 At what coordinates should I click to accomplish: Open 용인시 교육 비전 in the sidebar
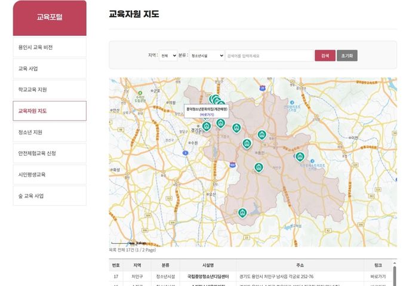pyautogui.click(x=50, y=47)
